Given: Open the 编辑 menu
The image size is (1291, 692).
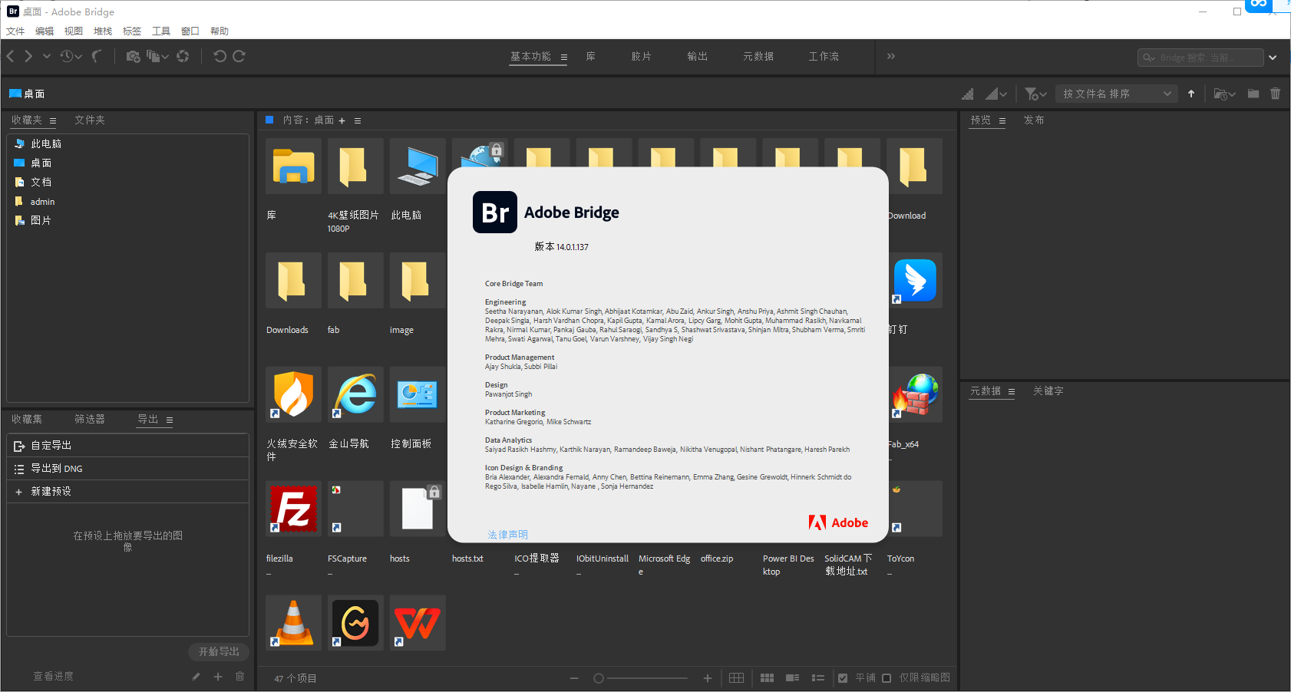Looking at the screenshot, I should pos(45,31).
